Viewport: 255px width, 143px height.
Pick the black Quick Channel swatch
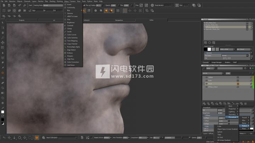[205, 49]
